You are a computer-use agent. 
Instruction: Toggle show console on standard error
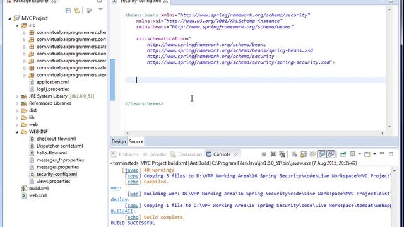click(331, 154)
